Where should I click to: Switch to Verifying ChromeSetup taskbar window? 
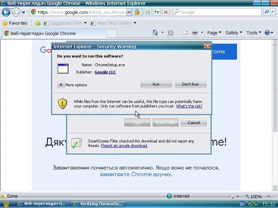(98, 204)
